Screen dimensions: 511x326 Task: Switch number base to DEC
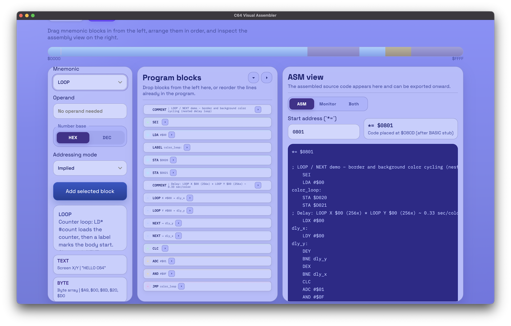pyautogui.click(x=107, y=138)
